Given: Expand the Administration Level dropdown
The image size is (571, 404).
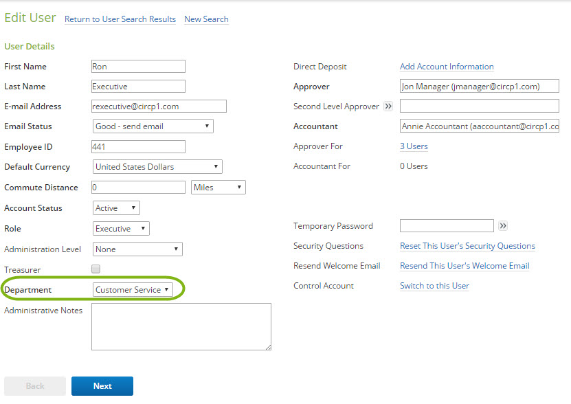Looking at the screenshot, I should (137, 249).
